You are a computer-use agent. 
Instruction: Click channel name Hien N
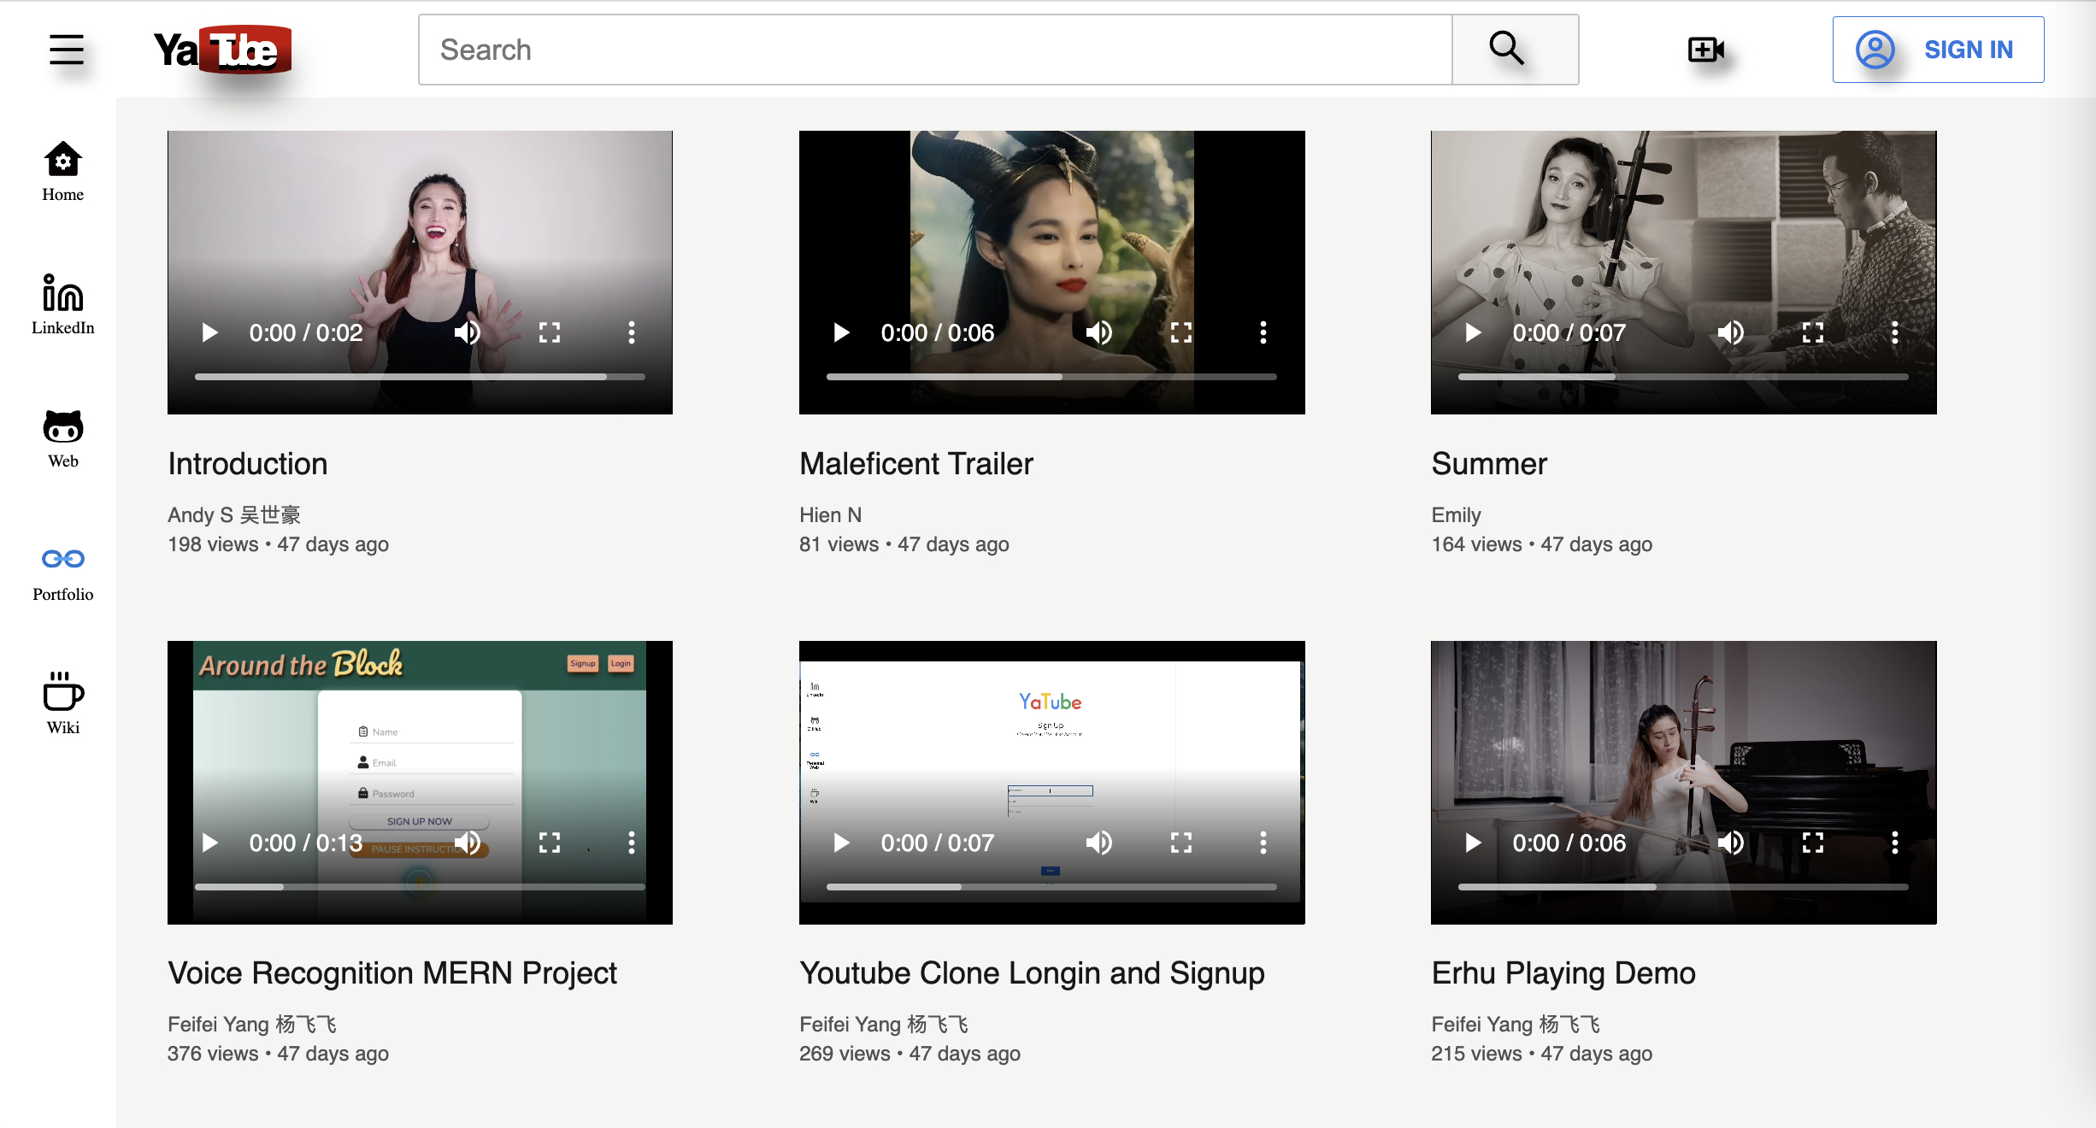click(831, 514)
